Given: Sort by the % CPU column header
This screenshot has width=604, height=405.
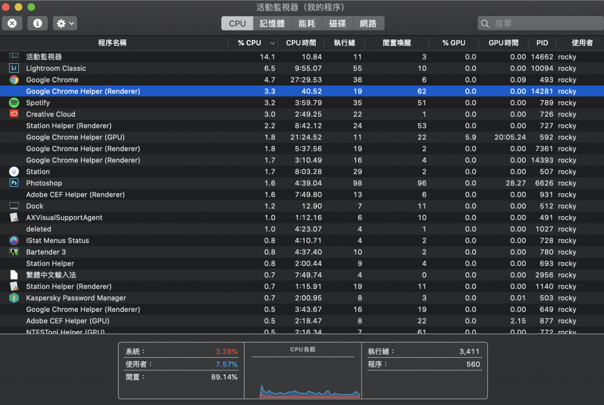Looking at the screenshot, I should (x=250, y=42).
